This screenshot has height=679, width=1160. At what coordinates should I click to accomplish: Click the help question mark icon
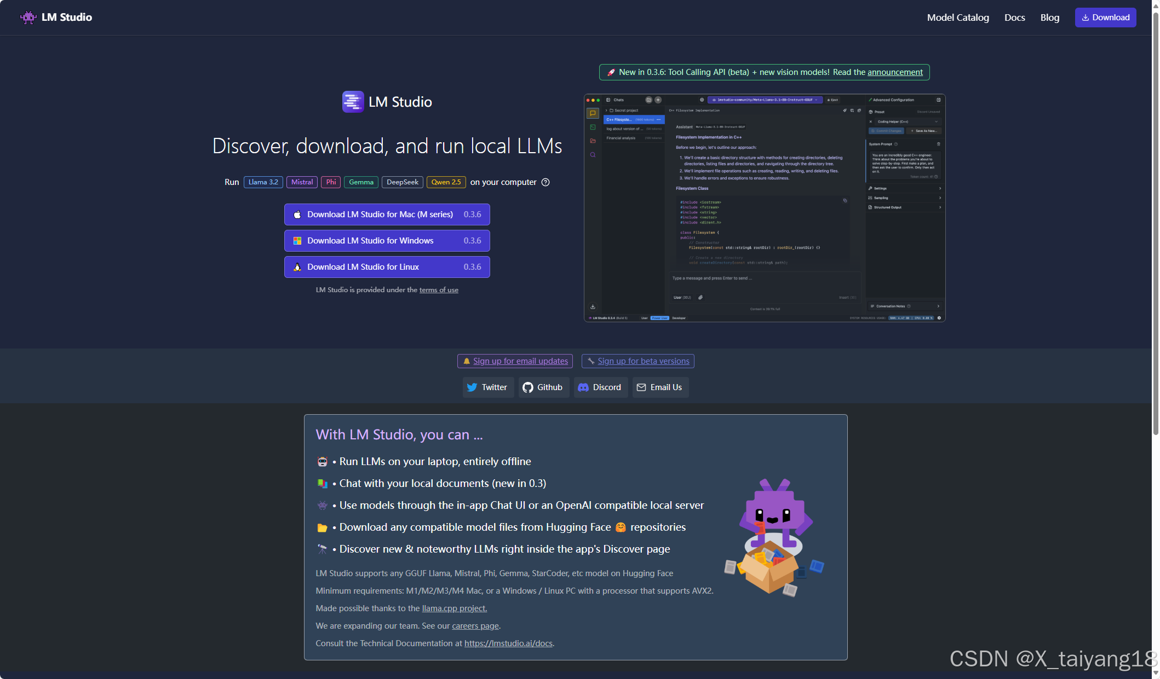pyautogui.click(x=545, y=182)
